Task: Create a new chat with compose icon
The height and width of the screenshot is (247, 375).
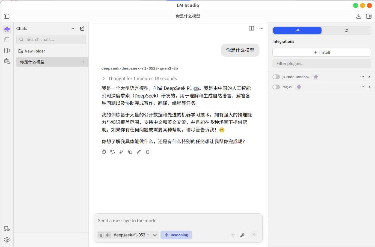Action: coord(82,29)
